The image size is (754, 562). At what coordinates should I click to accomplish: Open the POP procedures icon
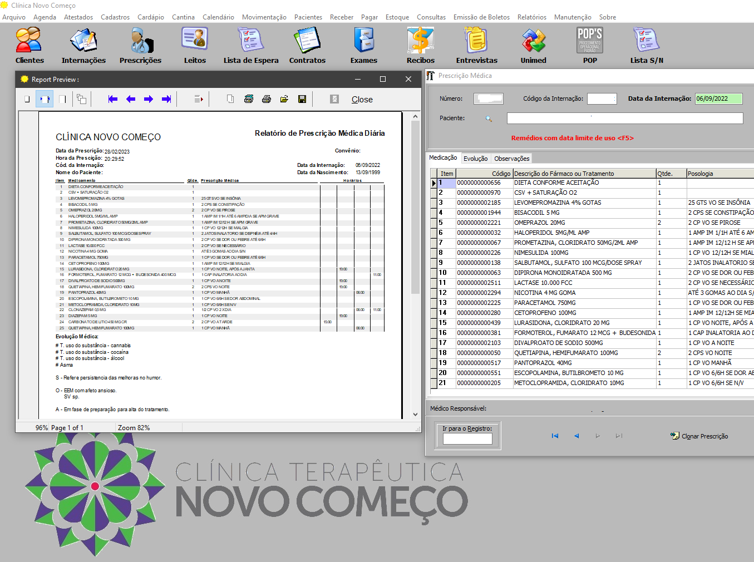(590, 46)
